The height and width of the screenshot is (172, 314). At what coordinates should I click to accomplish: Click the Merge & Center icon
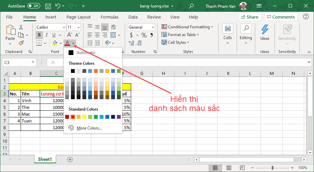[x=113, y=35]
